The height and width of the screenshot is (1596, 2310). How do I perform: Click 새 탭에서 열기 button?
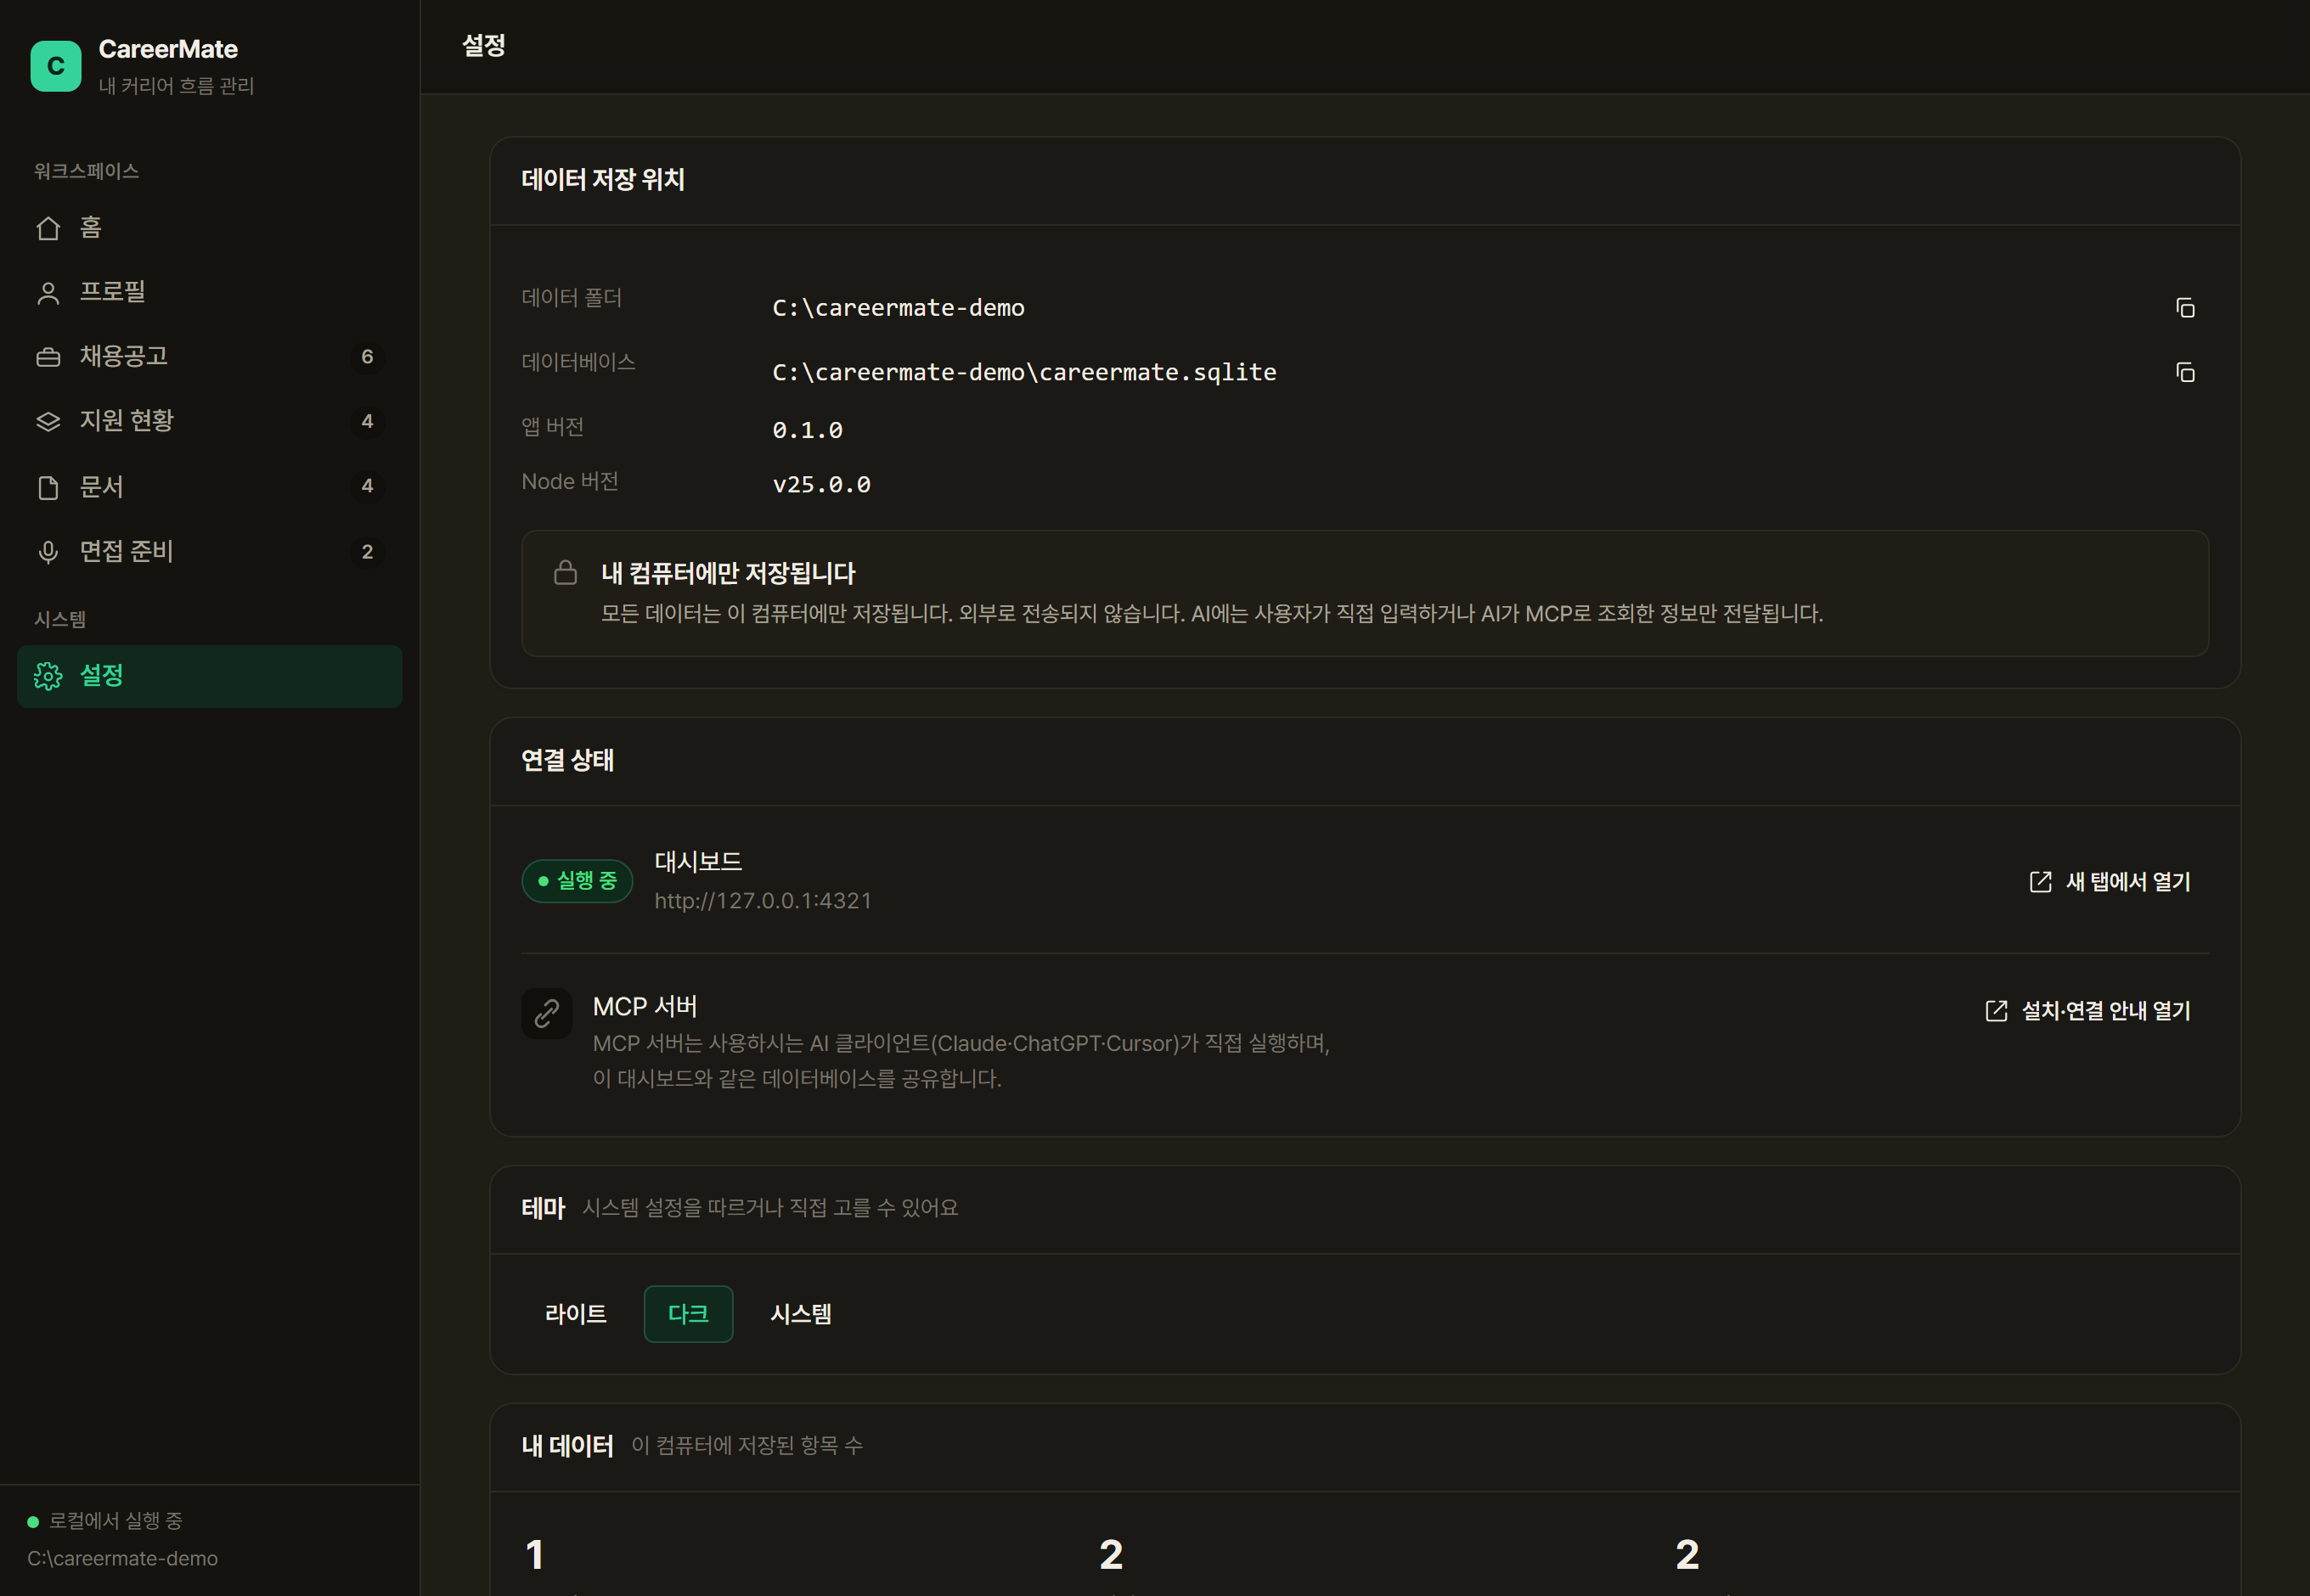2109,881
